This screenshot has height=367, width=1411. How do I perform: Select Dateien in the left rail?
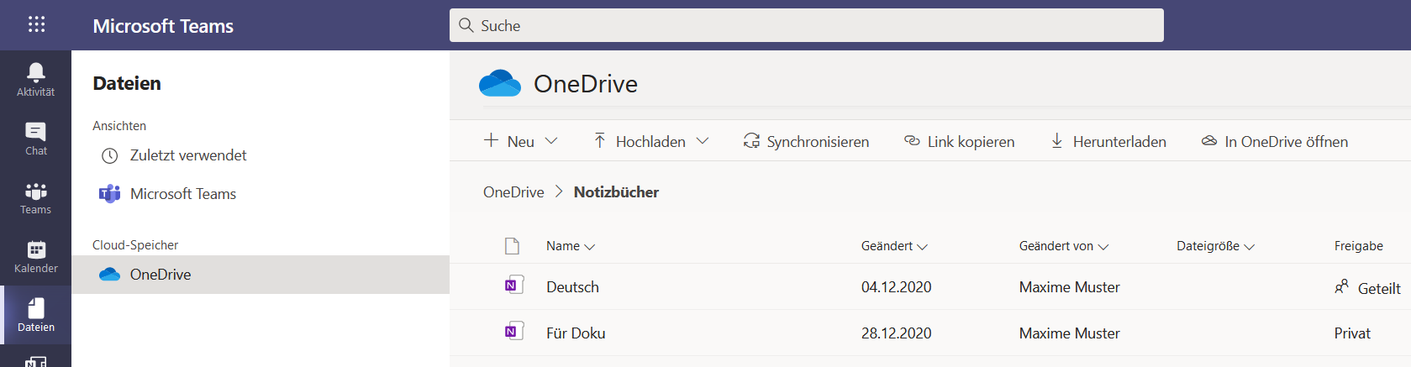coord(35,315)
